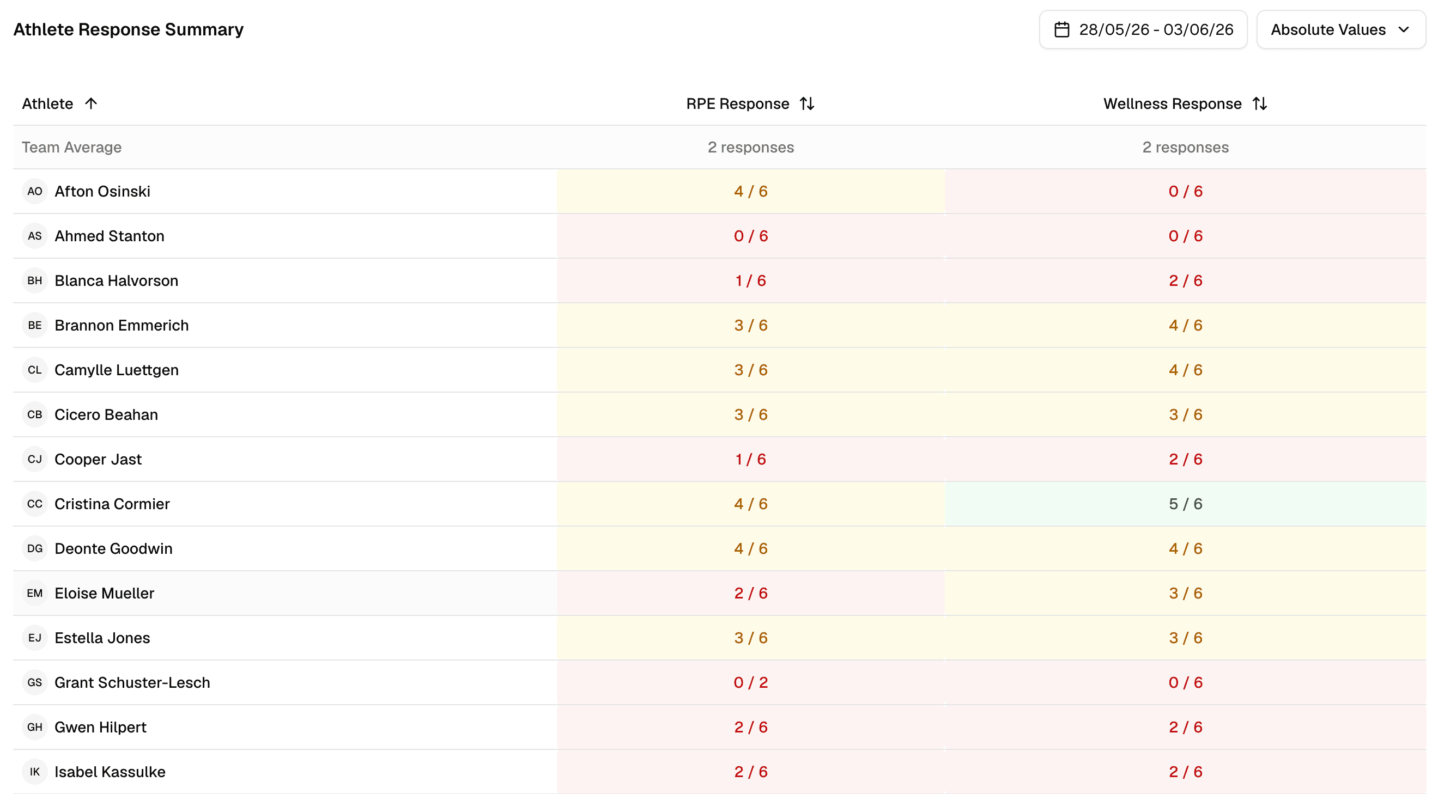Click the GS avatar for Grant Schuster-Lesch

point(35,682)
